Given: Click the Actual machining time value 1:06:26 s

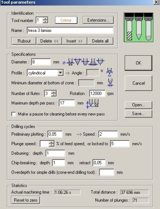Looking at the screenshot, I should (x=67, y=192).
